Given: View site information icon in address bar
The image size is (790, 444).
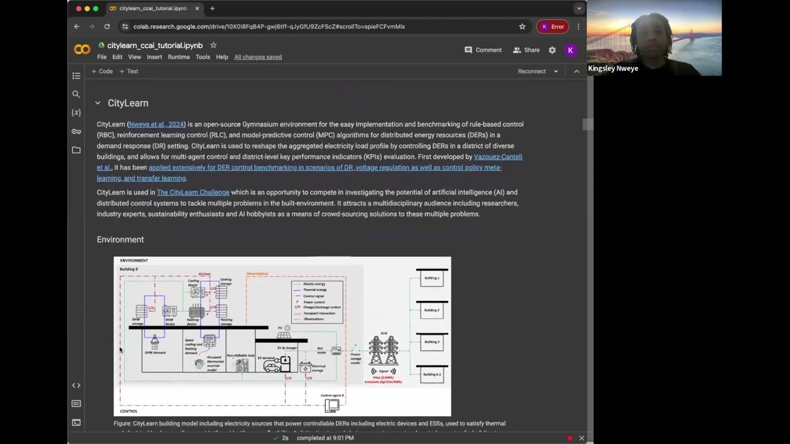Looking at the screenshot, I should coord(125,27).
